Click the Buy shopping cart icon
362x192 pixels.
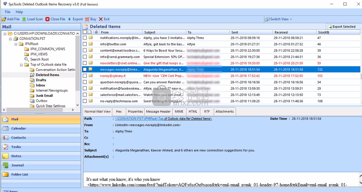87,19
